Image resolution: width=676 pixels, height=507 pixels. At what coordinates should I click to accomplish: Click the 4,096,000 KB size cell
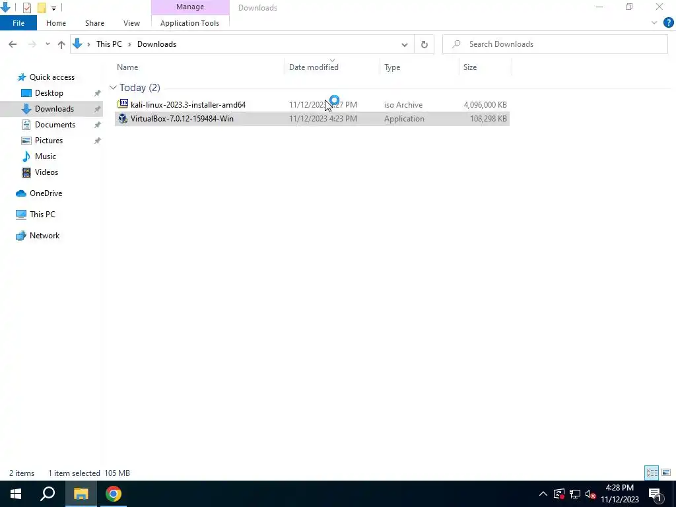click(x=485, y=105)
